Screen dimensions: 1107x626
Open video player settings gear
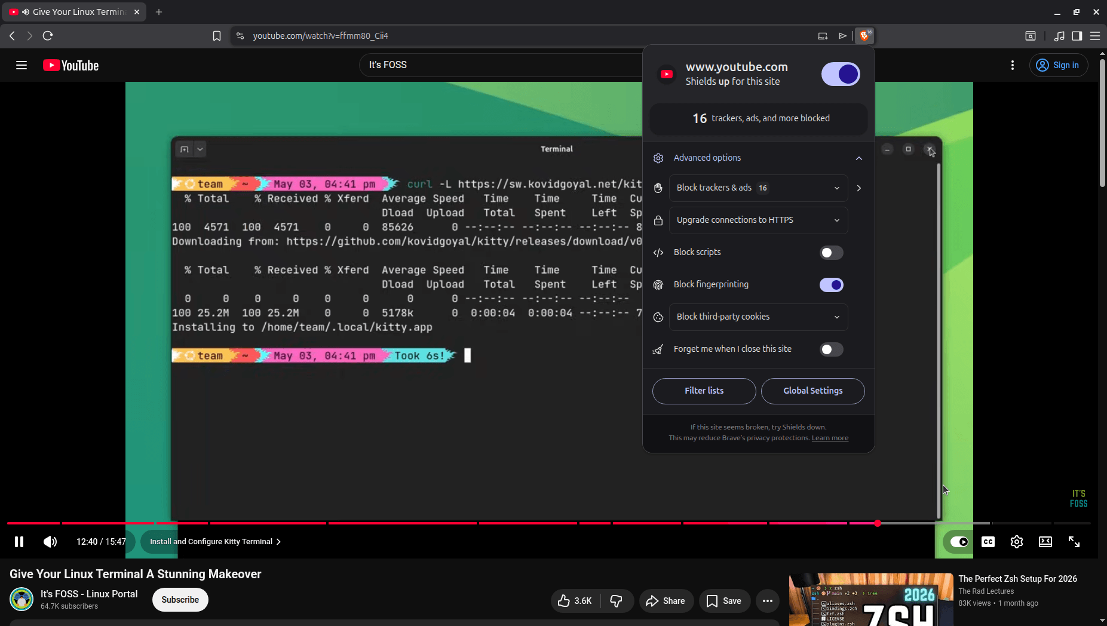pyautogui.click(x=1017, y=542)
